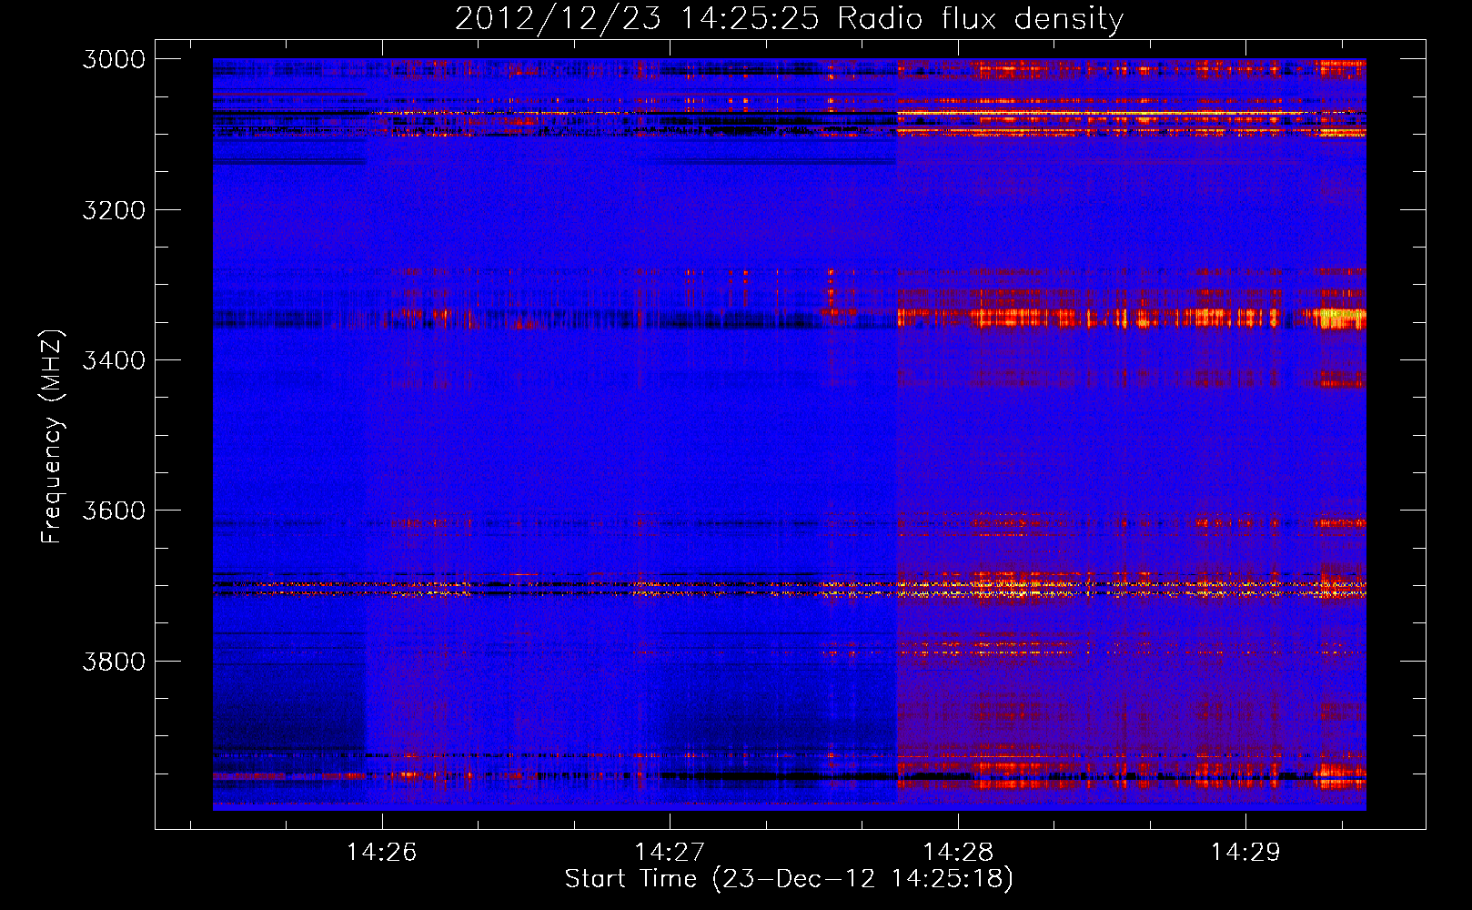The width and height of the screenshot is (1472, 910).
Task: Click the 3000 frequency tick label
Action: 114,59
